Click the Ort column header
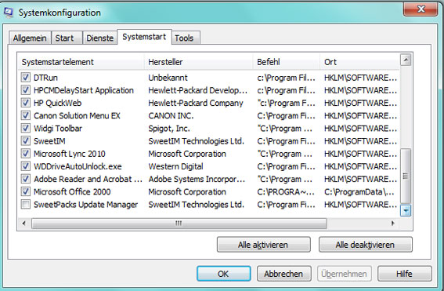 (x=359, y=62)
